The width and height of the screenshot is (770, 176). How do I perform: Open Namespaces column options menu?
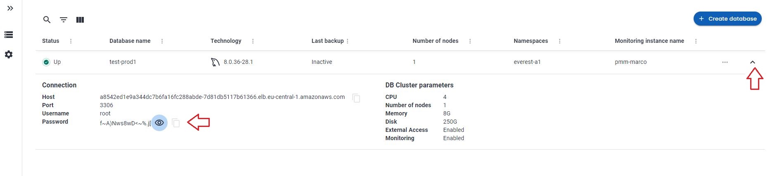tap(560, 41)
